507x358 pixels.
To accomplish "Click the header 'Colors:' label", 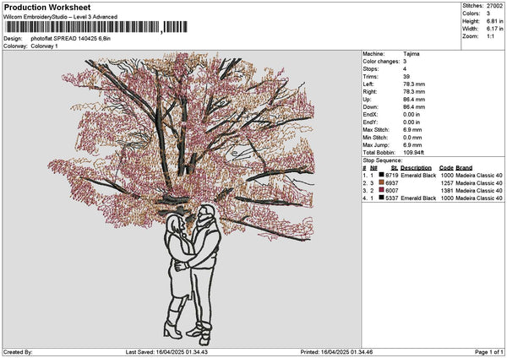I will [472, 14].
